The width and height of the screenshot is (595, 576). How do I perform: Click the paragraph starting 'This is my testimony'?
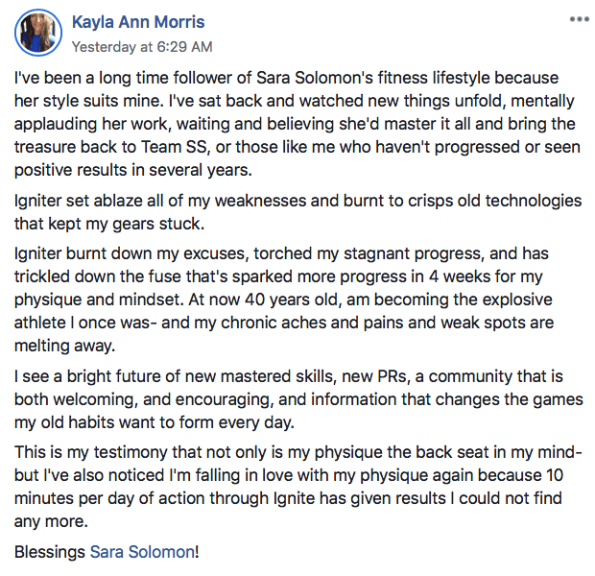point(297,487)
